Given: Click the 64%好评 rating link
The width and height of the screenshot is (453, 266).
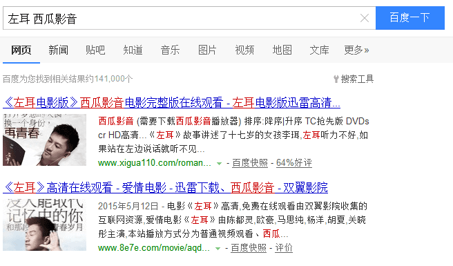Looking at the screenshot, I should click(293, 163).
